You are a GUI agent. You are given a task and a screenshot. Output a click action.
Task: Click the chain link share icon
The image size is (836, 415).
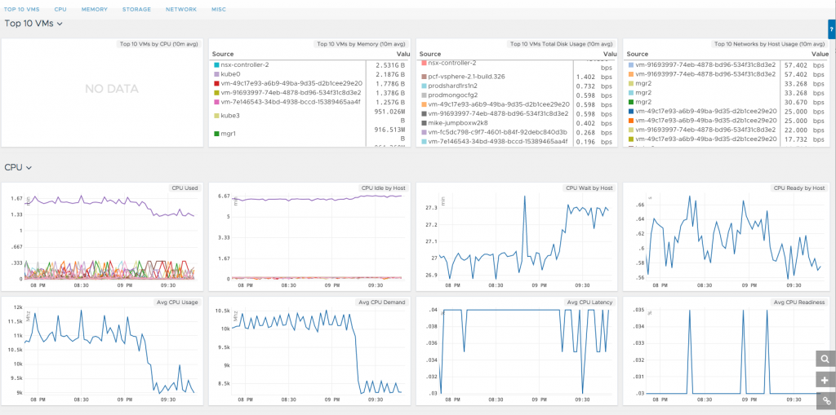tap(825, 400)
